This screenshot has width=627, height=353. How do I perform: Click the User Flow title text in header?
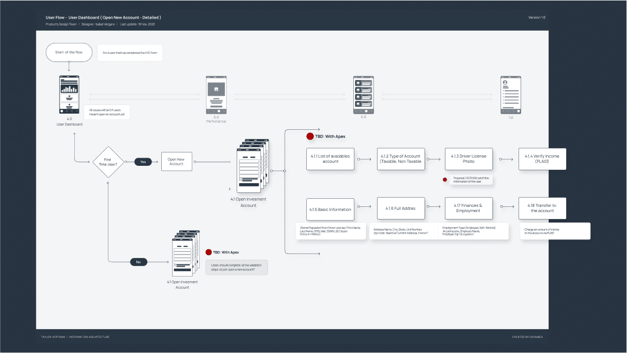pos(103,17)
